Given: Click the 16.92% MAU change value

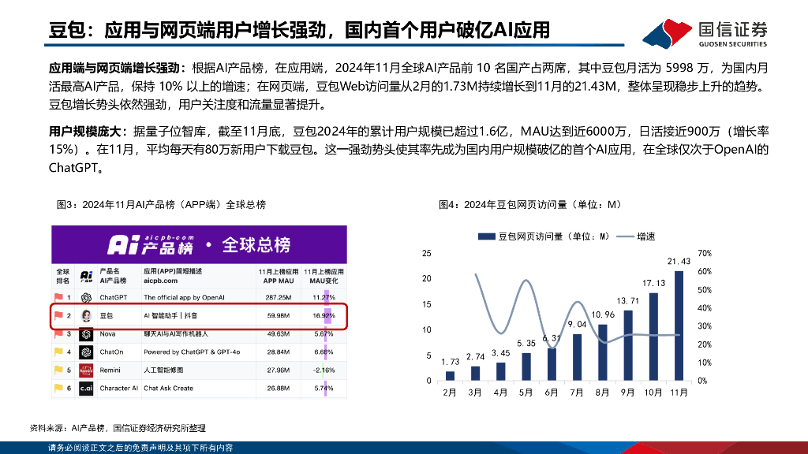Looking at the screenshot, I should click(x=324, y=315).
